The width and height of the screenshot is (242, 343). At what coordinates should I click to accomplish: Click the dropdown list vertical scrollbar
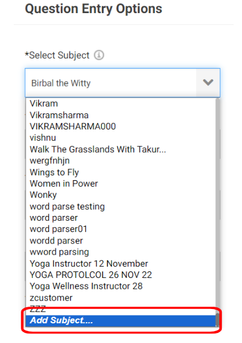pos(218,212)
